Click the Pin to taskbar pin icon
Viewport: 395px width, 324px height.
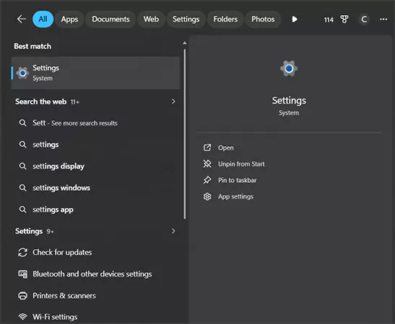click(x=207, y=180)
